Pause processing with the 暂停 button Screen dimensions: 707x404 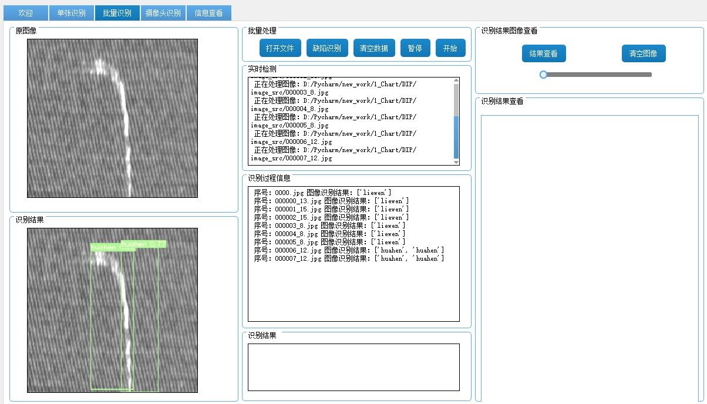coord(415,48)
